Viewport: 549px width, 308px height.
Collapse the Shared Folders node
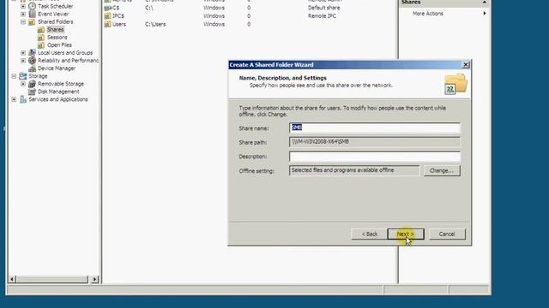(23, 22)
